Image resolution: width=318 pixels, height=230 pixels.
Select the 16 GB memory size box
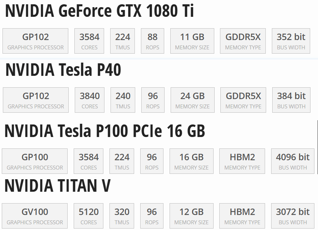(x=191, y=161)
